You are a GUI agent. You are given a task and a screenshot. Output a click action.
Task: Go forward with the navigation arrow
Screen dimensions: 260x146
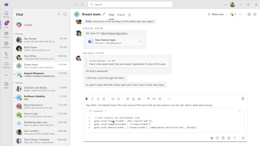coord(82,4)
